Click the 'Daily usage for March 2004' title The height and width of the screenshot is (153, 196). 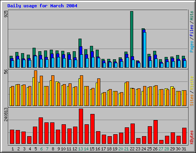pos(42,6)
